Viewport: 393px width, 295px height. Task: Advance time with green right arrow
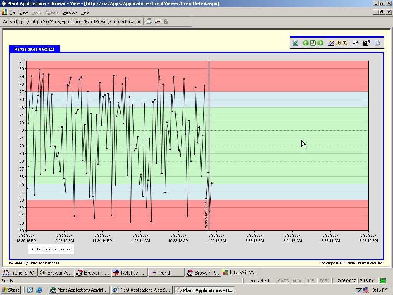point(320,43)
